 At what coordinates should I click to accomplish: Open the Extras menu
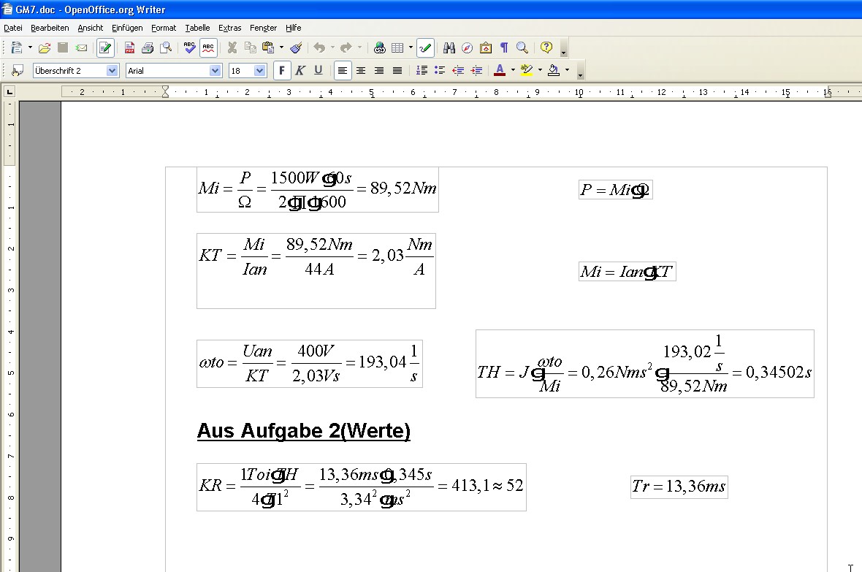229,28
